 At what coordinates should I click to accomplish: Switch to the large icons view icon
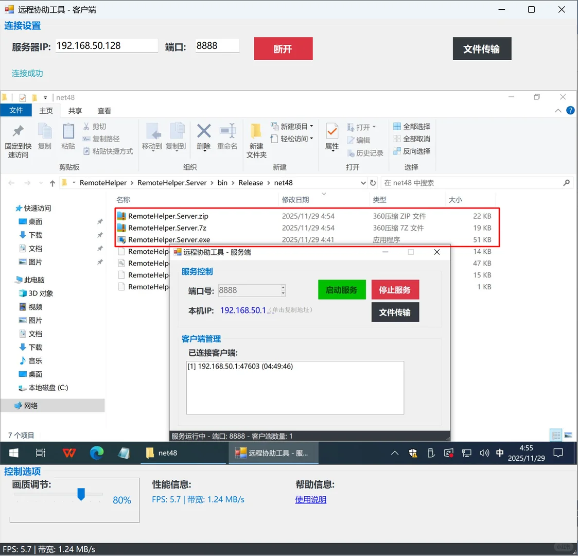point(568,436)
